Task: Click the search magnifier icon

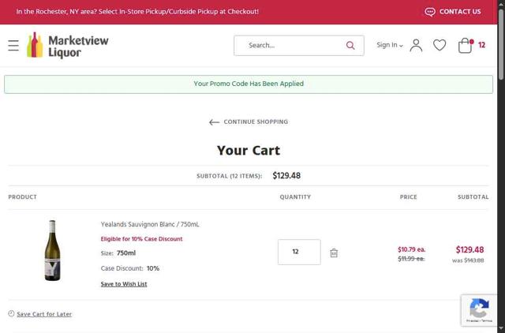Action: point(350,46)
